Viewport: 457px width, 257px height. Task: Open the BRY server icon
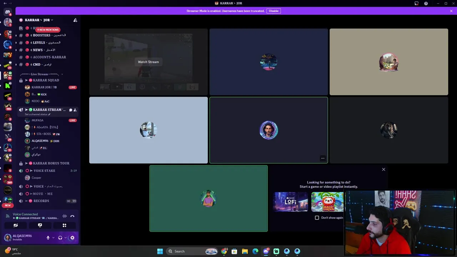(x=7, y=55)
